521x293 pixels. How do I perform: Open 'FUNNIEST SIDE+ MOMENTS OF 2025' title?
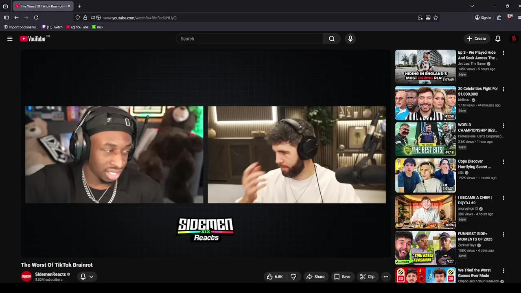[475, 236]
